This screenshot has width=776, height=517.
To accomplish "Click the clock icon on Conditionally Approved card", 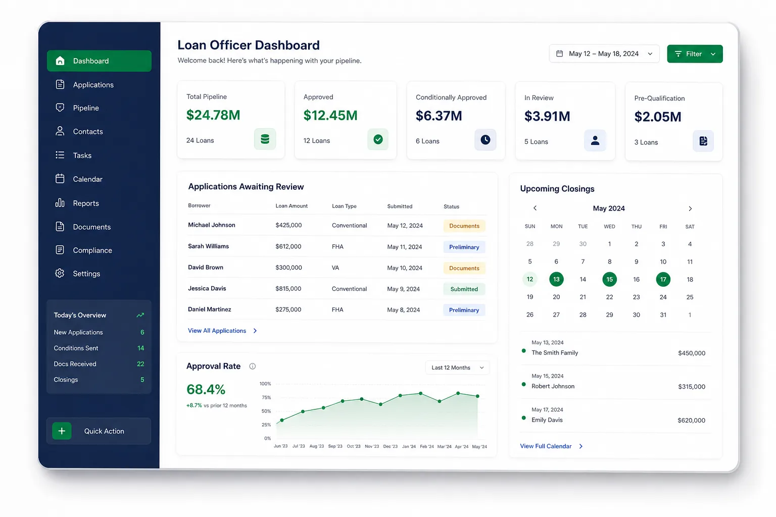I will (486, 140).
